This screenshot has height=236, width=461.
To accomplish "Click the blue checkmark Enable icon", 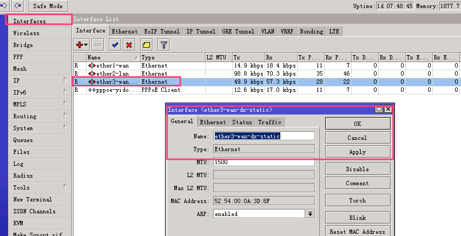I will coord(115,45).
